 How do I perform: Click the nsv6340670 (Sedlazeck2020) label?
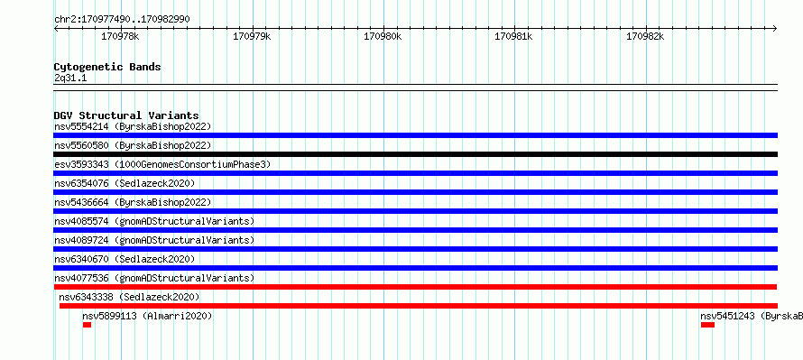point(125,259)
